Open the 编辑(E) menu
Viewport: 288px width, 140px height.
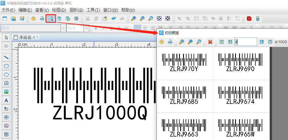coord(25,10)
